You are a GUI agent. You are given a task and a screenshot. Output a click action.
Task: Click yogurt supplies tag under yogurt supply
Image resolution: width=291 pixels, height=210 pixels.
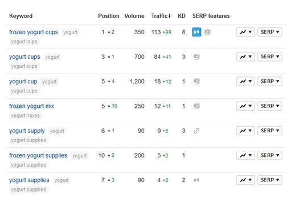point(28,140)
